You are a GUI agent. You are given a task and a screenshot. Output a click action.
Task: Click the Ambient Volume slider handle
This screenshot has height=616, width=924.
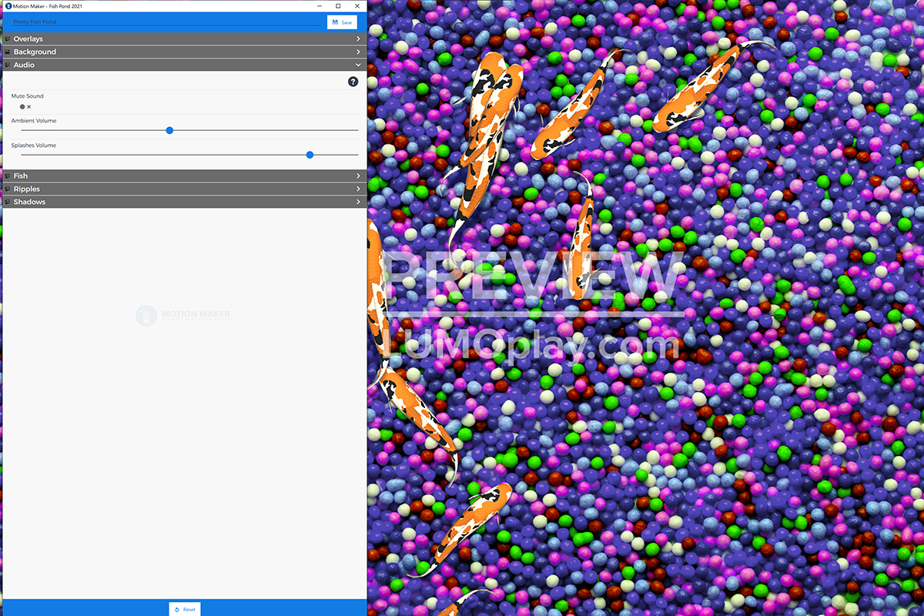click(169, 130)
